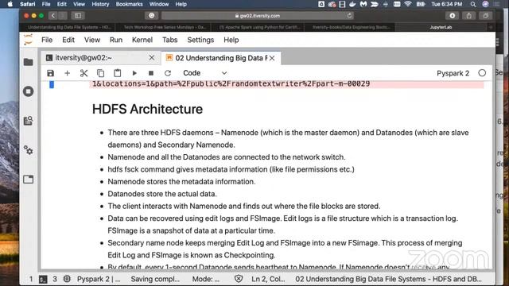The height and width of the screenshot is (286, 509).
Task: Click the Safari forward navigation button
Action: (63, 16)
